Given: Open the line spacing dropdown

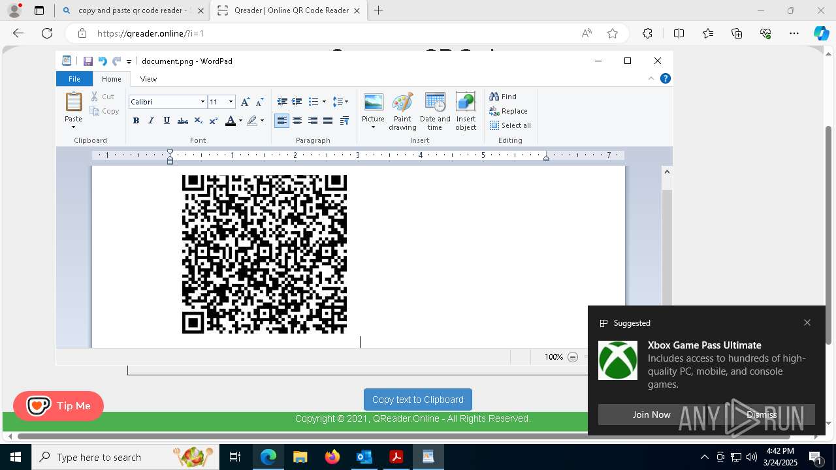Looking at the screenshot, I should pyautogui.click(x=340, y=102).
